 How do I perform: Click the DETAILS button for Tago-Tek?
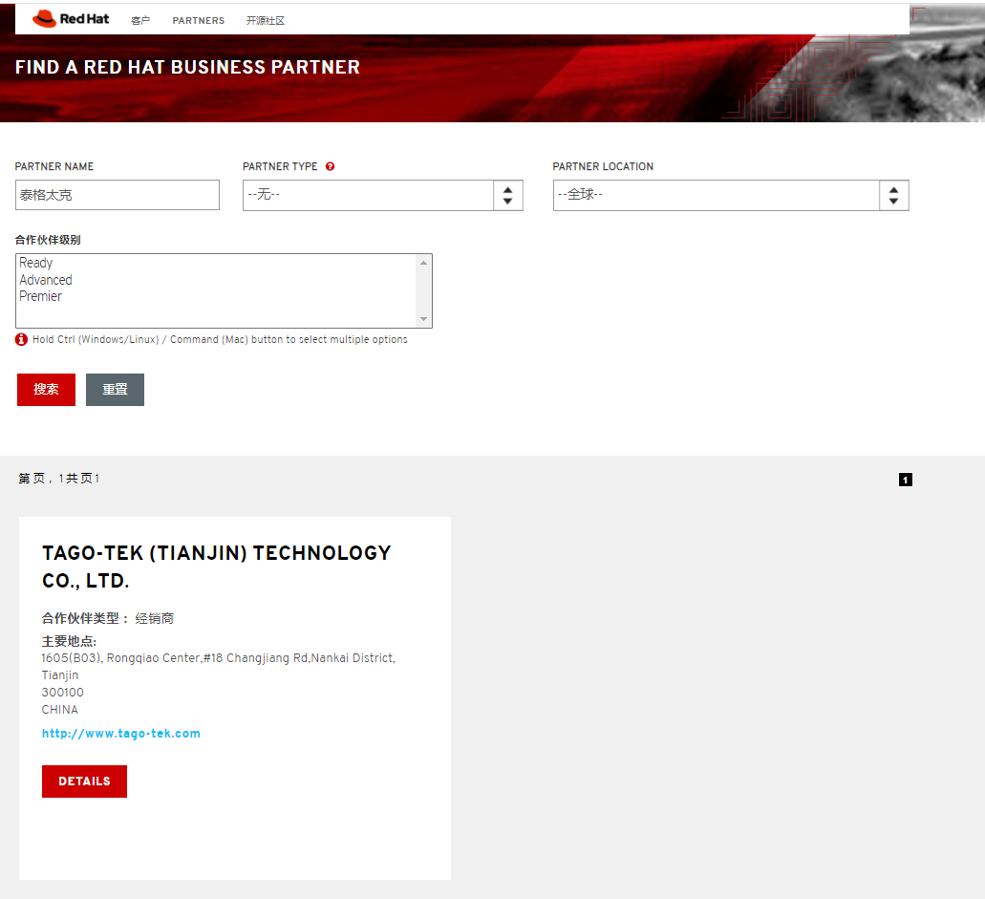[84, 781]
